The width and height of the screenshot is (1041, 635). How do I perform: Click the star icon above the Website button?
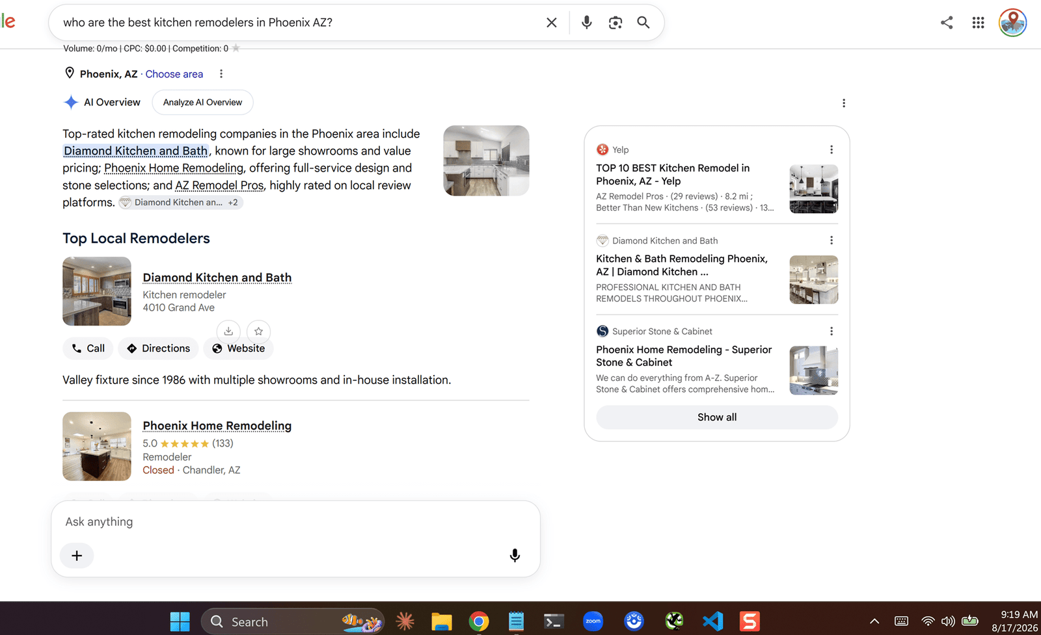pyautogui.click(x=258, y=331)
